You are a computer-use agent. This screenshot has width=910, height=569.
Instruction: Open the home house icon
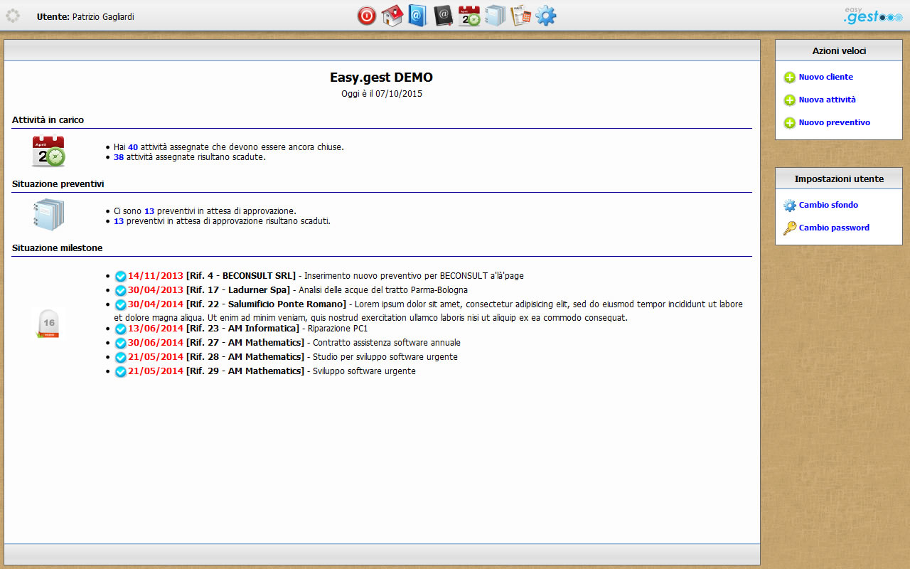coord(392,16)
